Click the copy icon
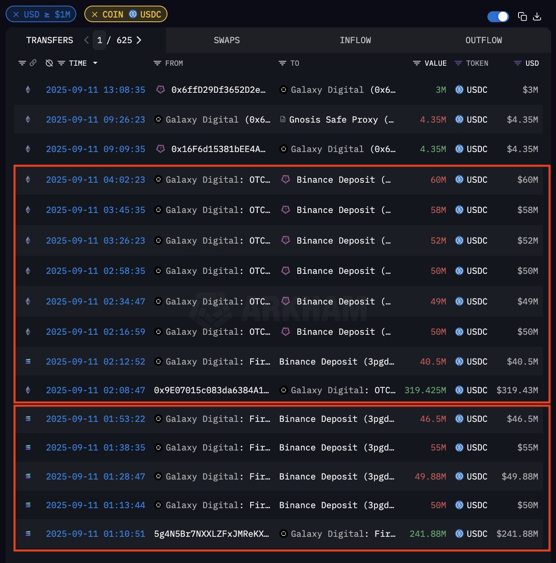 coord(523,17)
